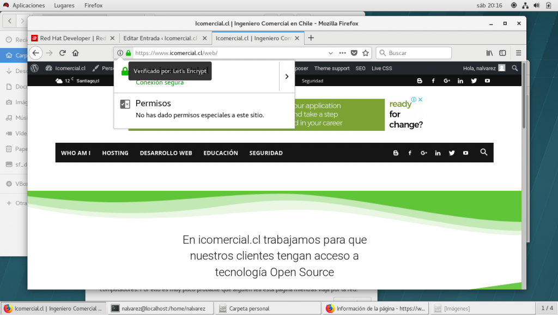Image resolution: width=558 pixels, height=315 pixels.
Task: Open Firefox hamburger menu
Action: click(x=519, y=53)
